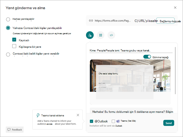Click URL'yi kısaltın option

point(146,21)
